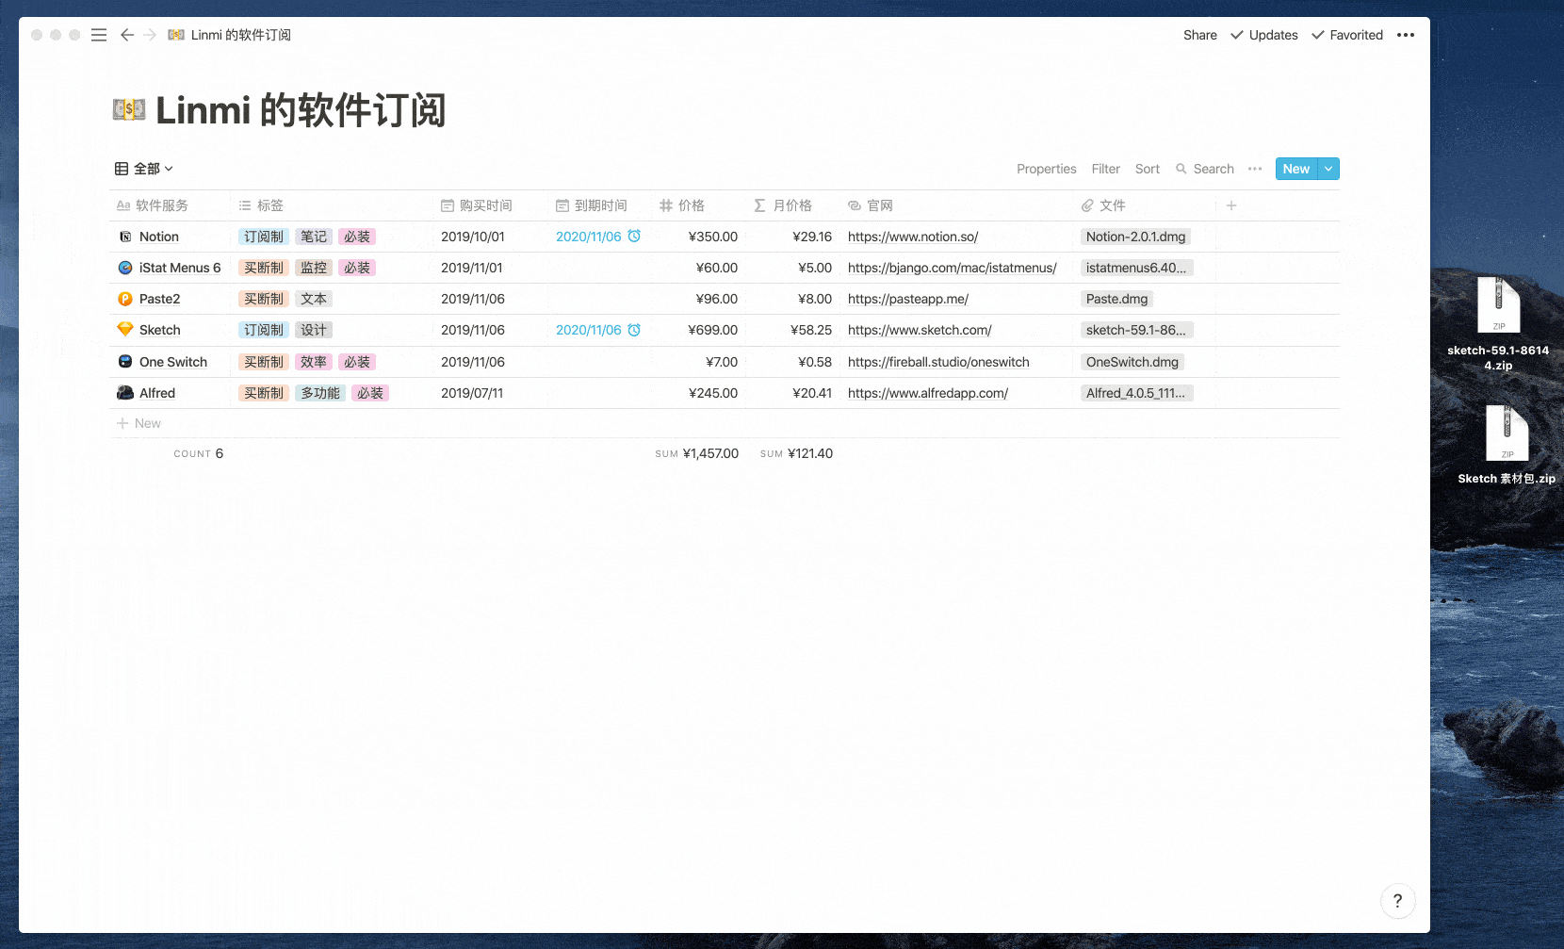
Task: Open the 官网 column header menu
Action: (x=956, y=205)
